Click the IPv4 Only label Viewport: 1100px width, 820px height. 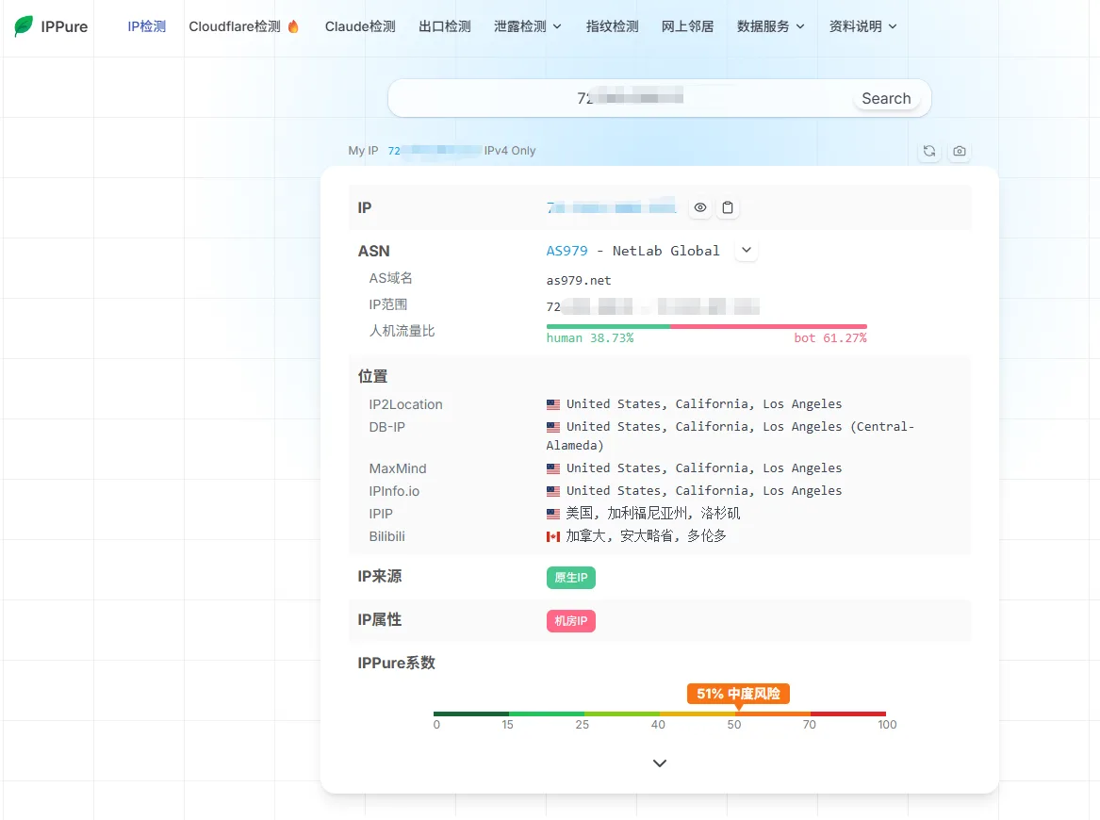coord(510,151)
